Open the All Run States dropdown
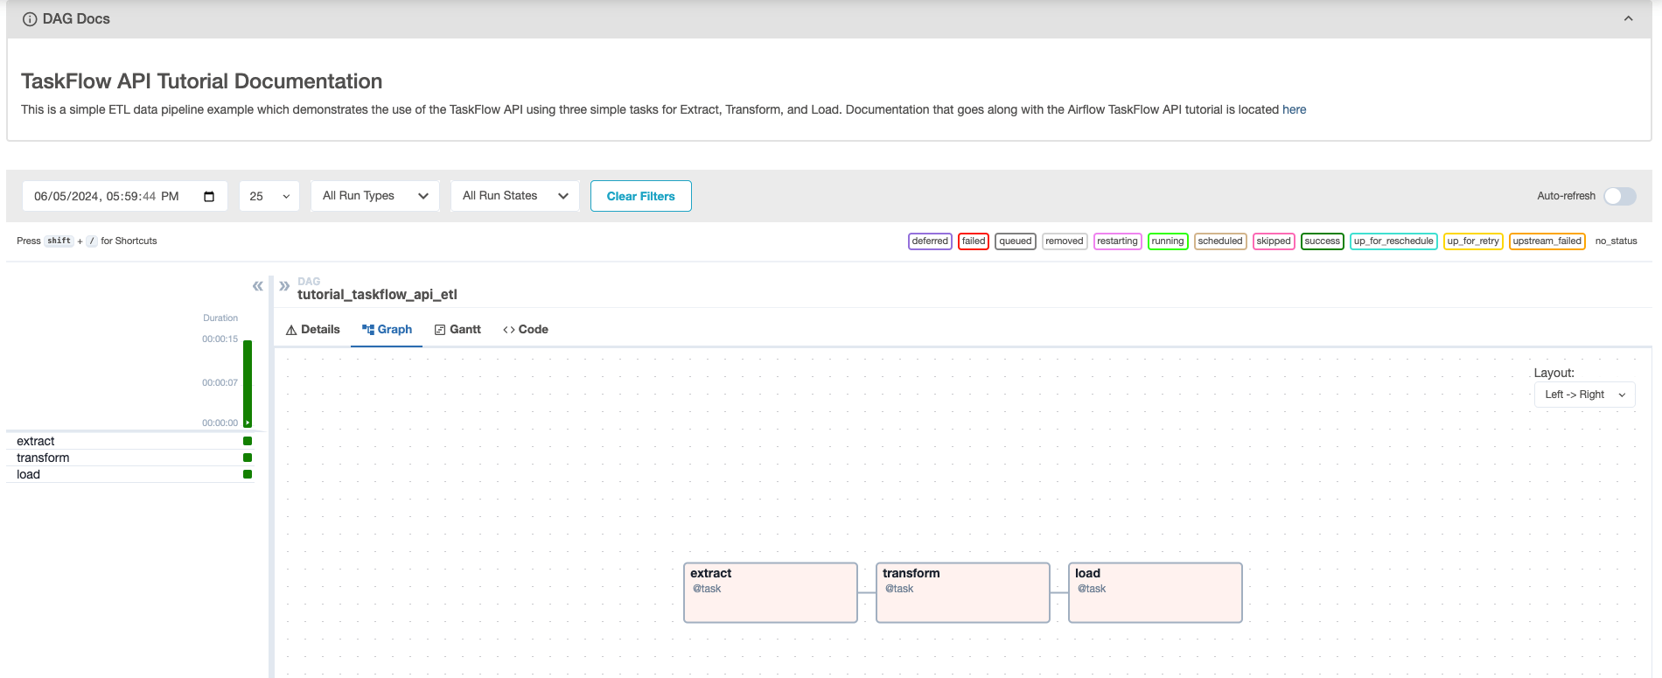Viewport: 1662px width, 678px height. [x=515, y=196]
